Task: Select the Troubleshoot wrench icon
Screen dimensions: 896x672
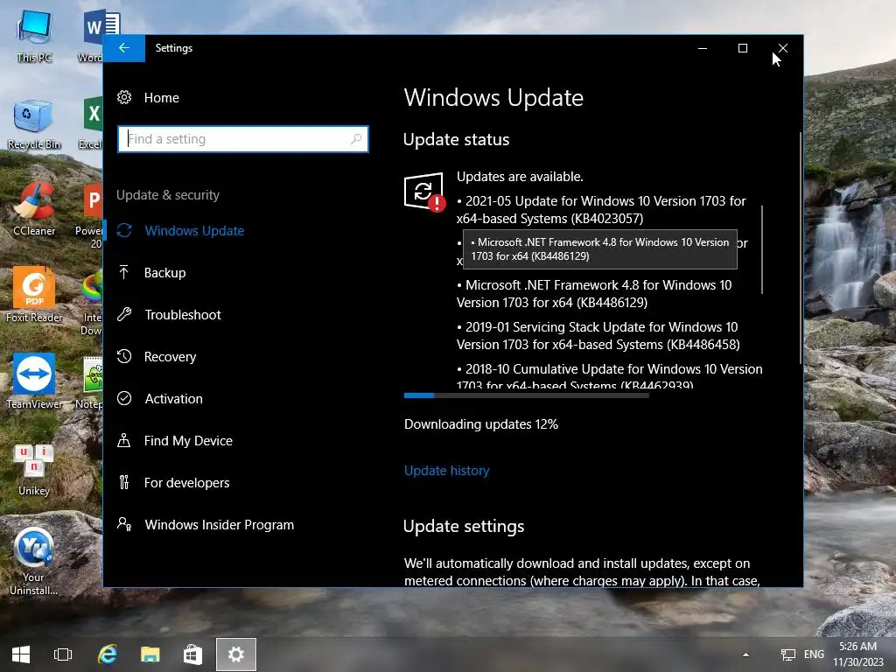Action: pos(124,314)
